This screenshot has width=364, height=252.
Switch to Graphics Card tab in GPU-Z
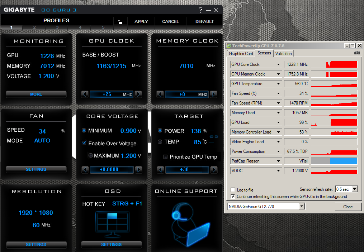click(x=241, y=53)
